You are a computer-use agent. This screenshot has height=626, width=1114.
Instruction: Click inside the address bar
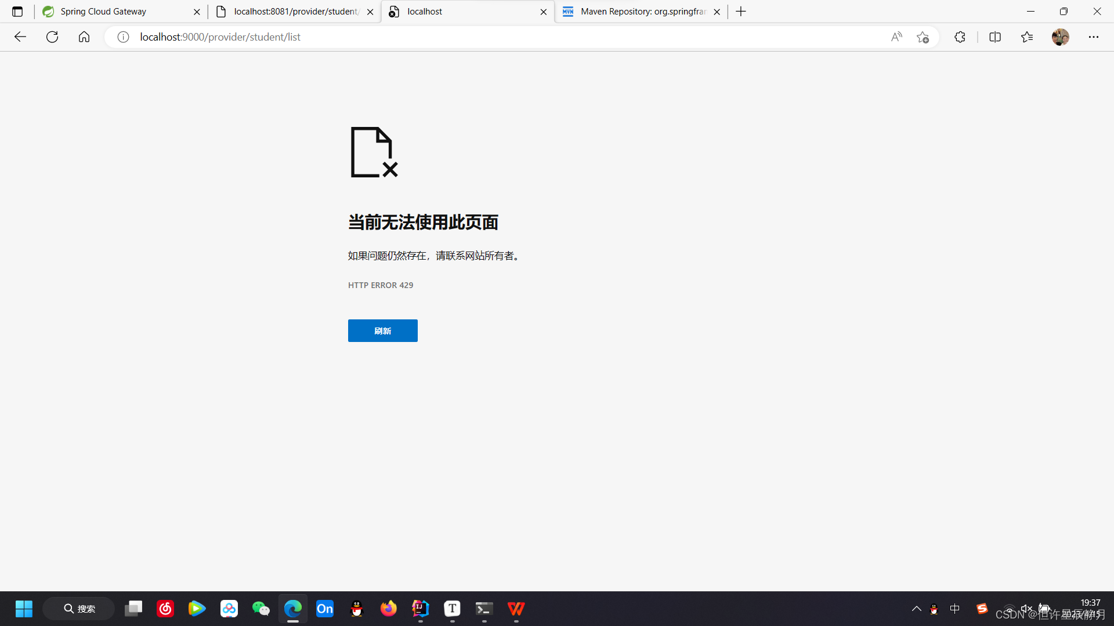pyautogui.click(x=406, y=37)
